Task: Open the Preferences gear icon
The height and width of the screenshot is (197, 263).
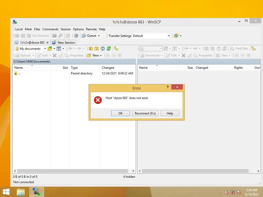Action: coord(76,36)
